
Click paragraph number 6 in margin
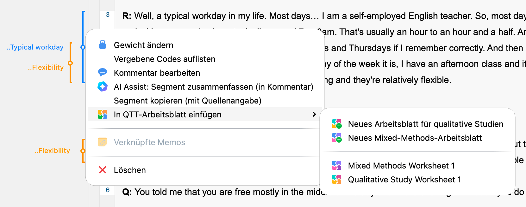(x=108, y=190)
